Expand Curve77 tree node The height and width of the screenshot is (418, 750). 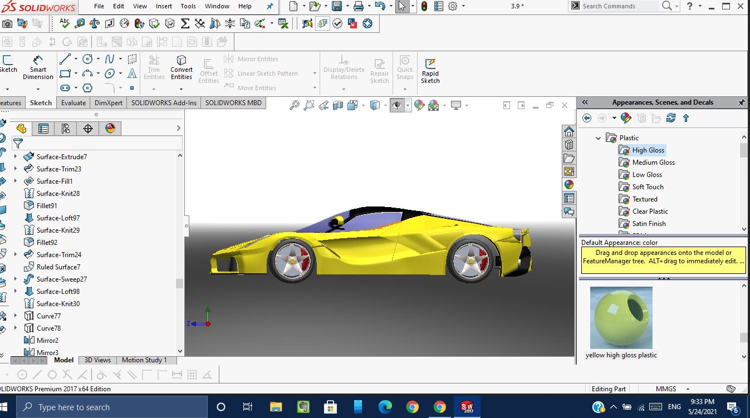[x=16, y=316]
